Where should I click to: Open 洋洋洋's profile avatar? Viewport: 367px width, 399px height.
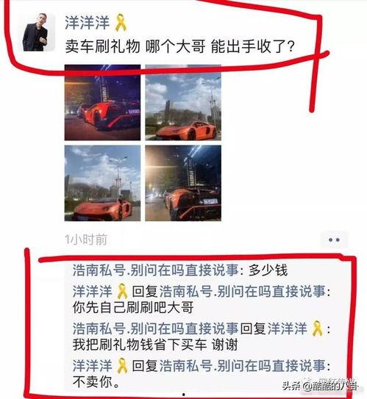pos(38,32)
